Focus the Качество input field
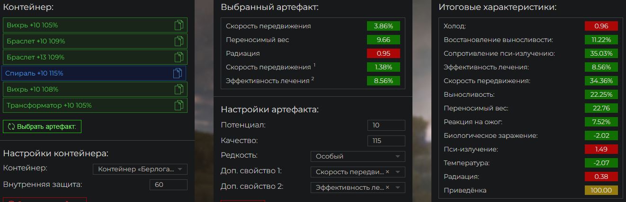This screenshot has width=626, height=202. pos(386,141)
